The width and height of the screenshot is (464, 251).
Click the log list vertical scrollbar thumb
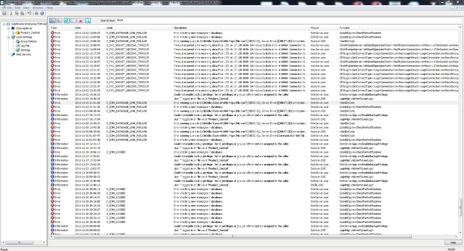pos(460,208)
